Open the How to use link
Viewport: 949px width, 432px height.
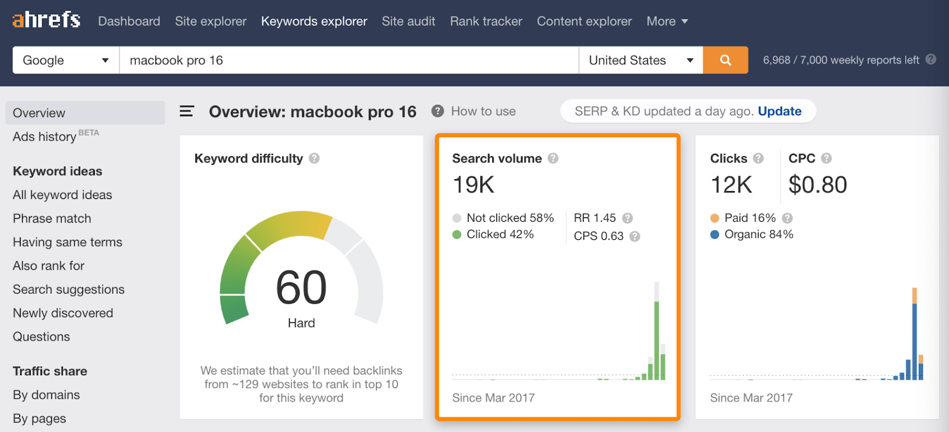click(x=483, y=111)
